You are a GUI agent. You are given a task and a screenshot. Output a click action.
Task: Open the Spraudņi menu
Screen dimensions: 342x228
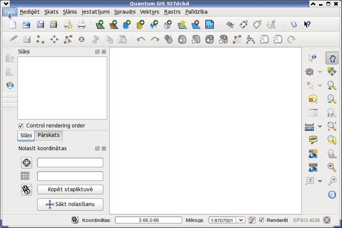click(125, 12)
